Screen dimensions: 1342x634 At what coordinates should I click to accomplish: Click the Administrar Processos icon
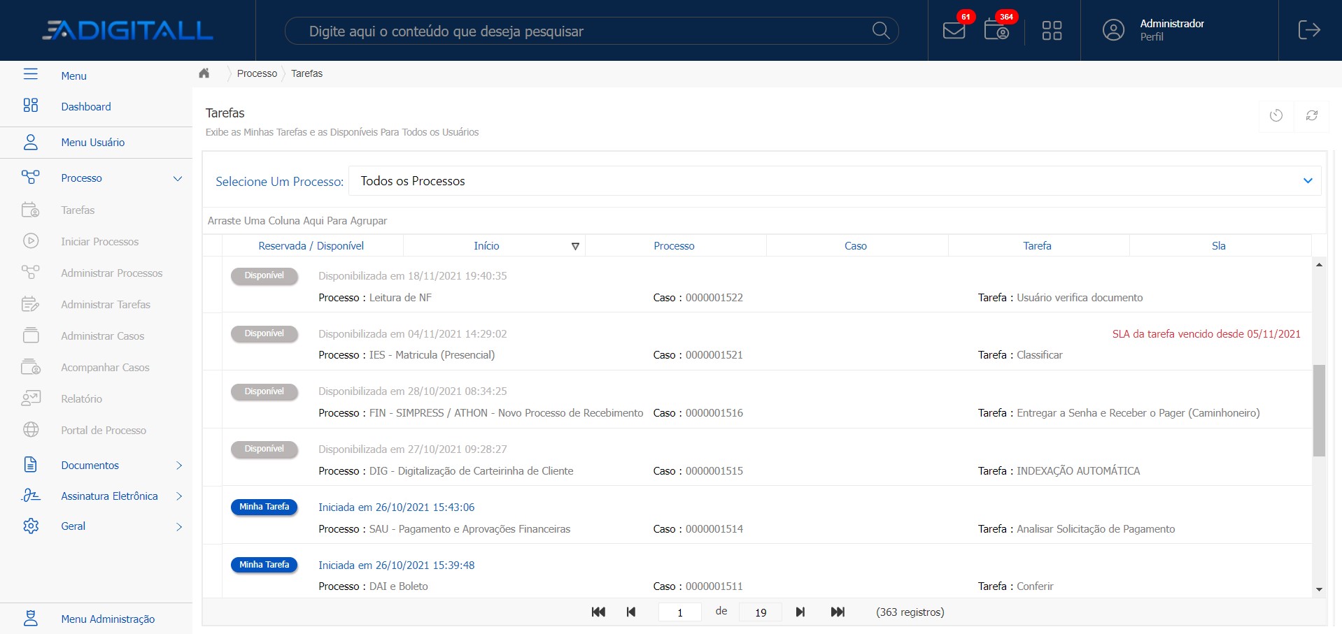[x=31, y=272]
